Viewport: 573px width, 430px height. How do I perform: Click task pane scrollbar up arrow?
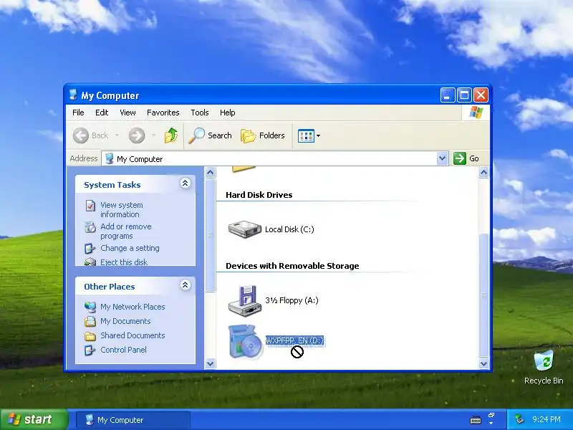[x=210, y=172]
